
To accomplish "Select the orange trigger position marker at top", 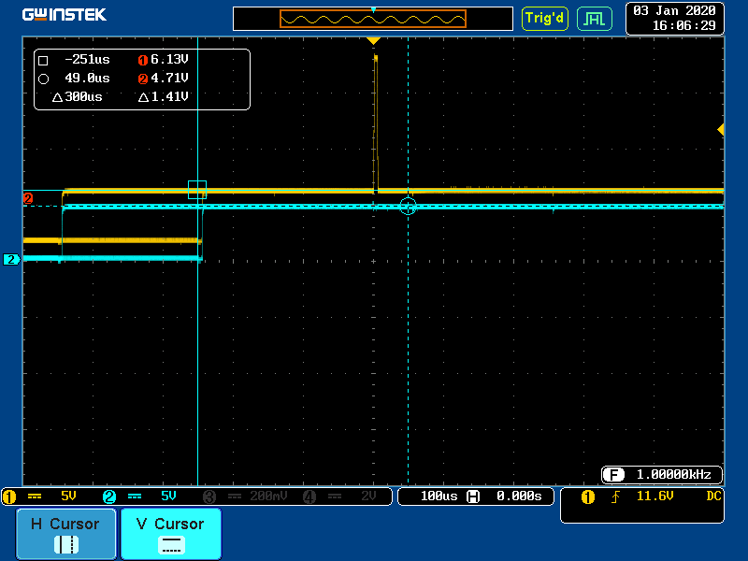I will pyautogui.click(x=373, y=41).
